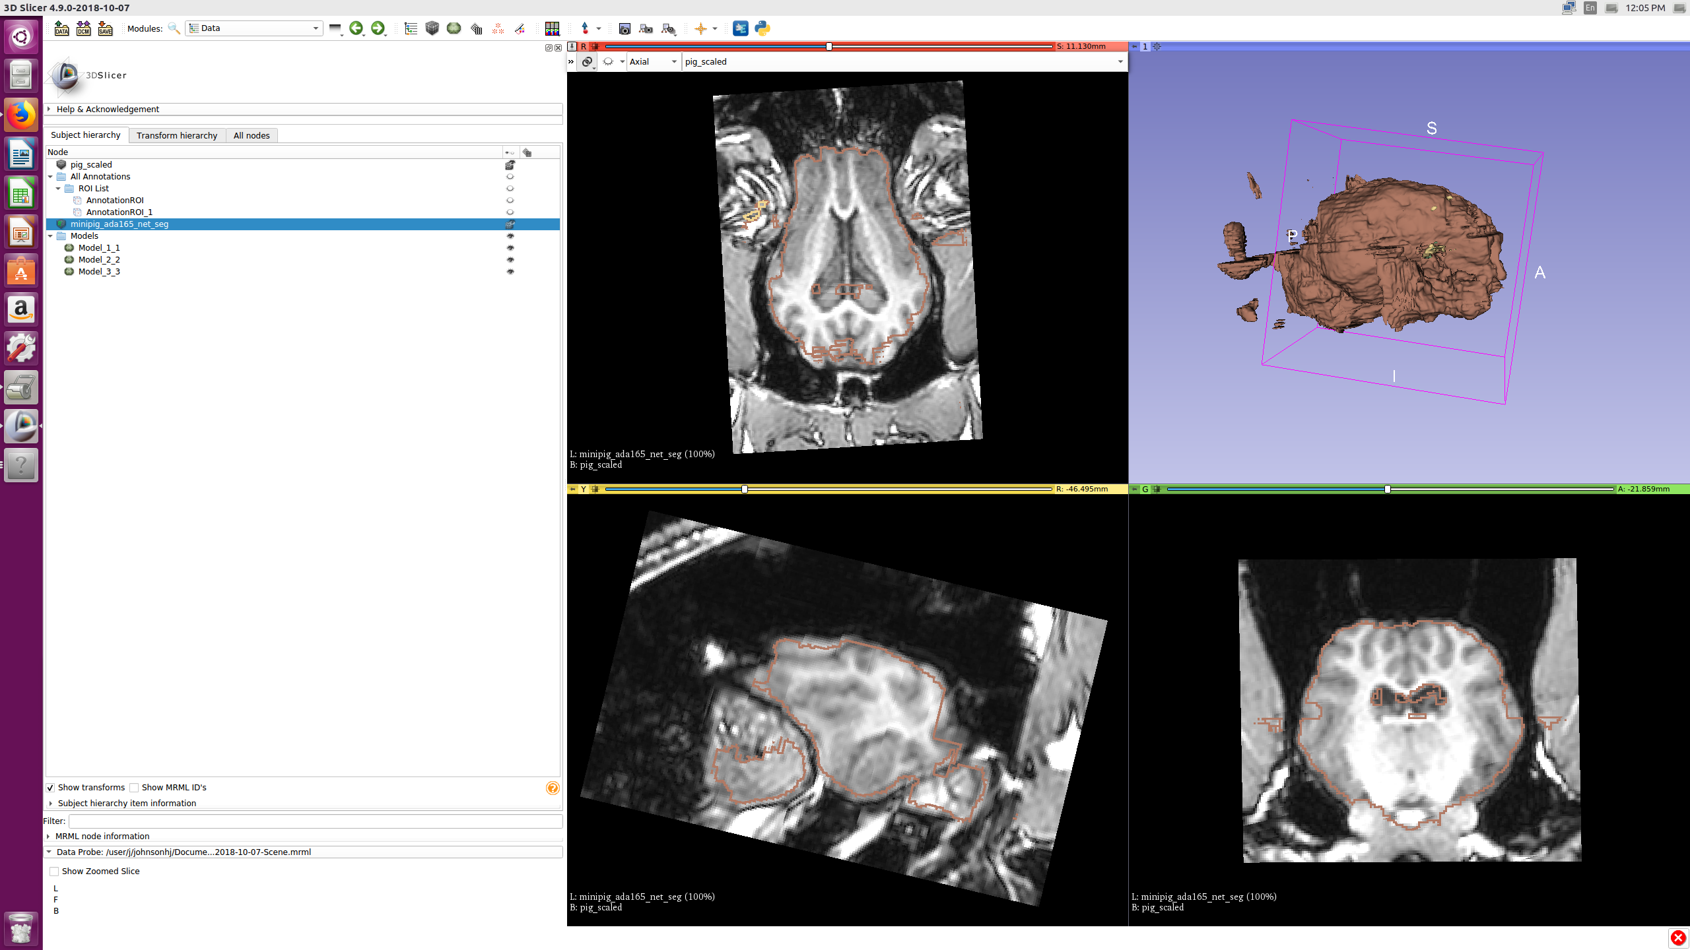Open the Axial orientation dropdown
Image resolution: width=1690 pixels, height=950 pixels.
coord(653,61)
